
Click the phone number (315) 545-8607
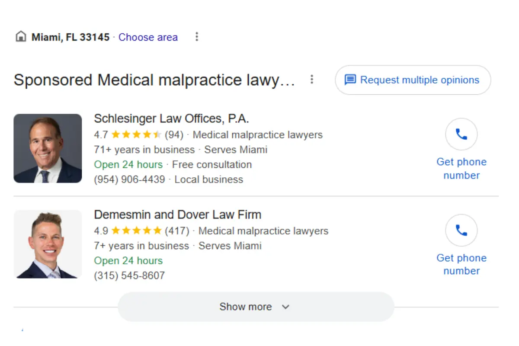(x=129, y=276)
